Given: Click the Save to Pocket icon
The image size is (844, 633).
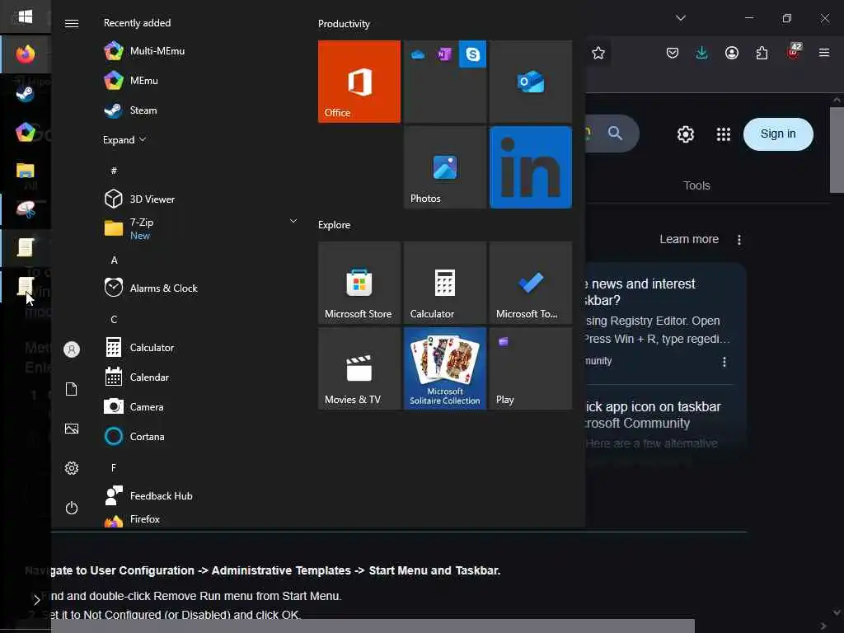Looking at the screenshot, I should click(x=673, y=53).
